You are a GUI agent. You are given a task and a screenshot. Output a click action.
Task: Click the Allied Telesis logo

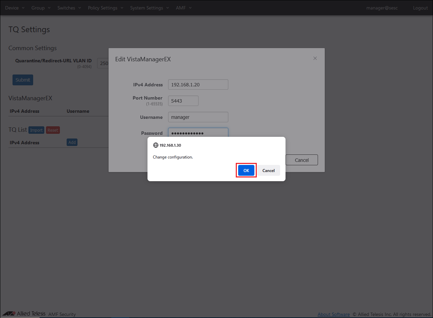coord(24,314)
